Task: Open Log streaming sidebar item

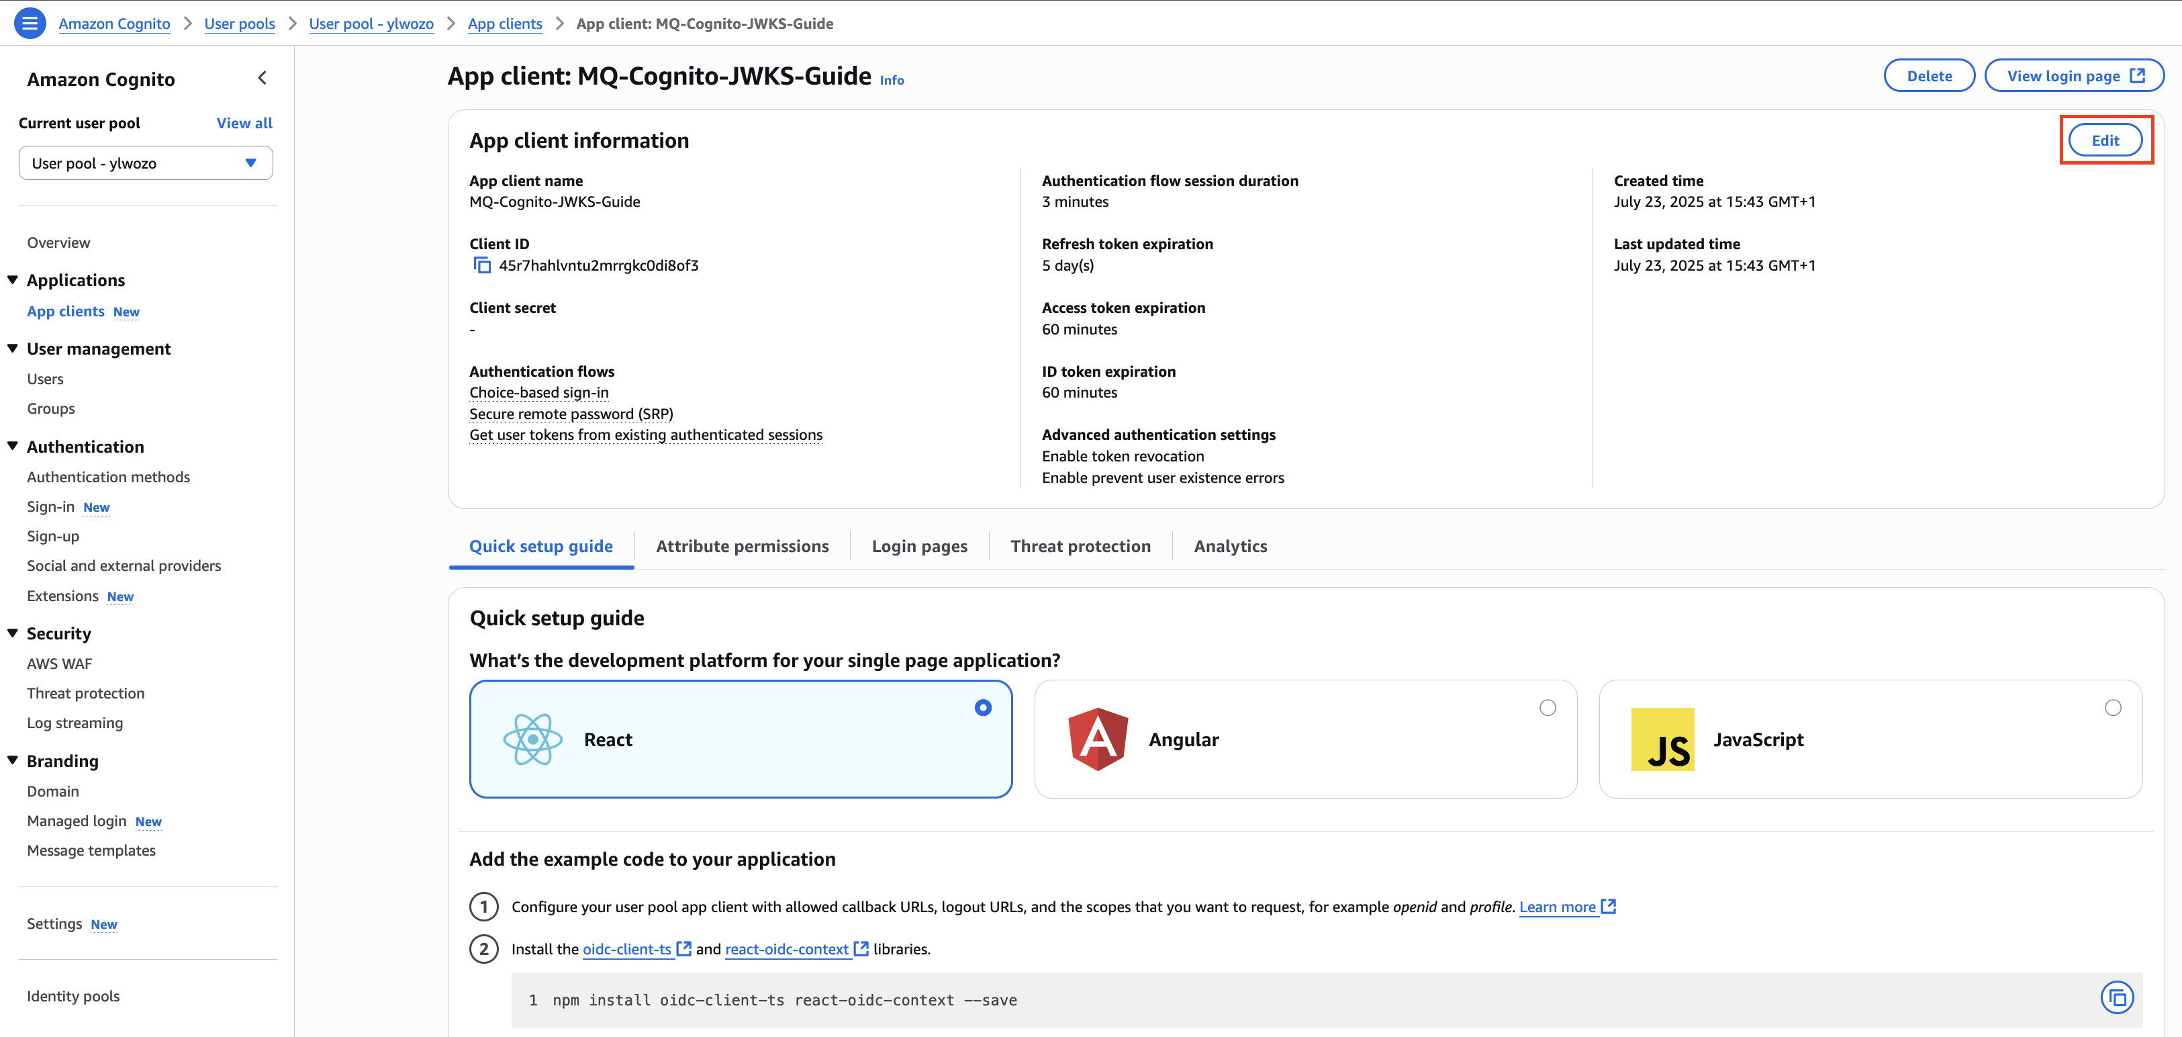Action: point(75,723)
